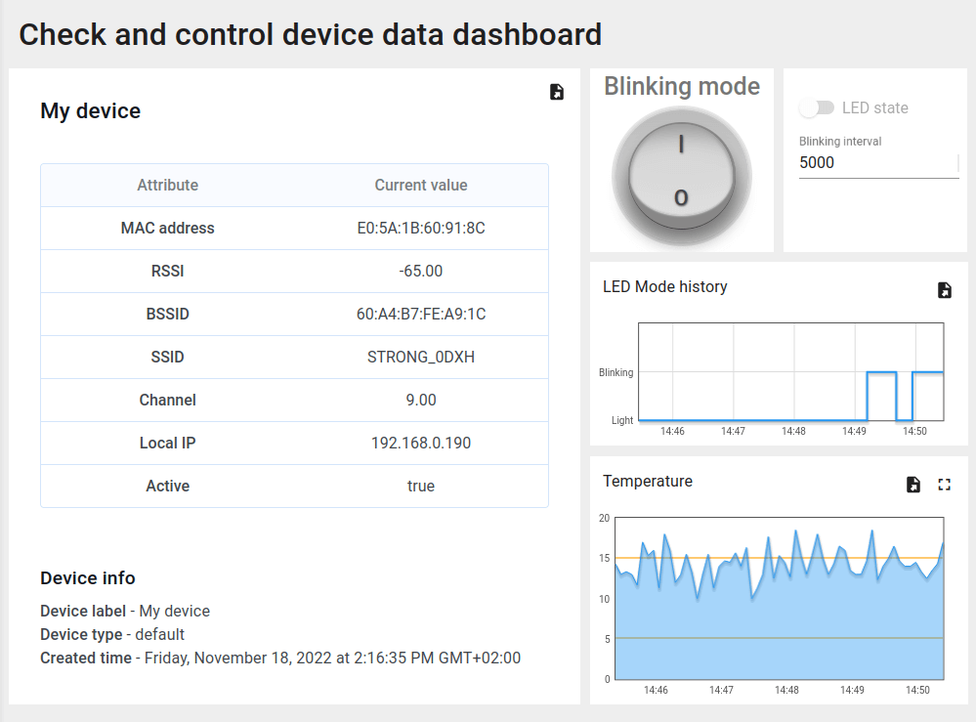Expand Temperature chart to fullscreen

944,485
